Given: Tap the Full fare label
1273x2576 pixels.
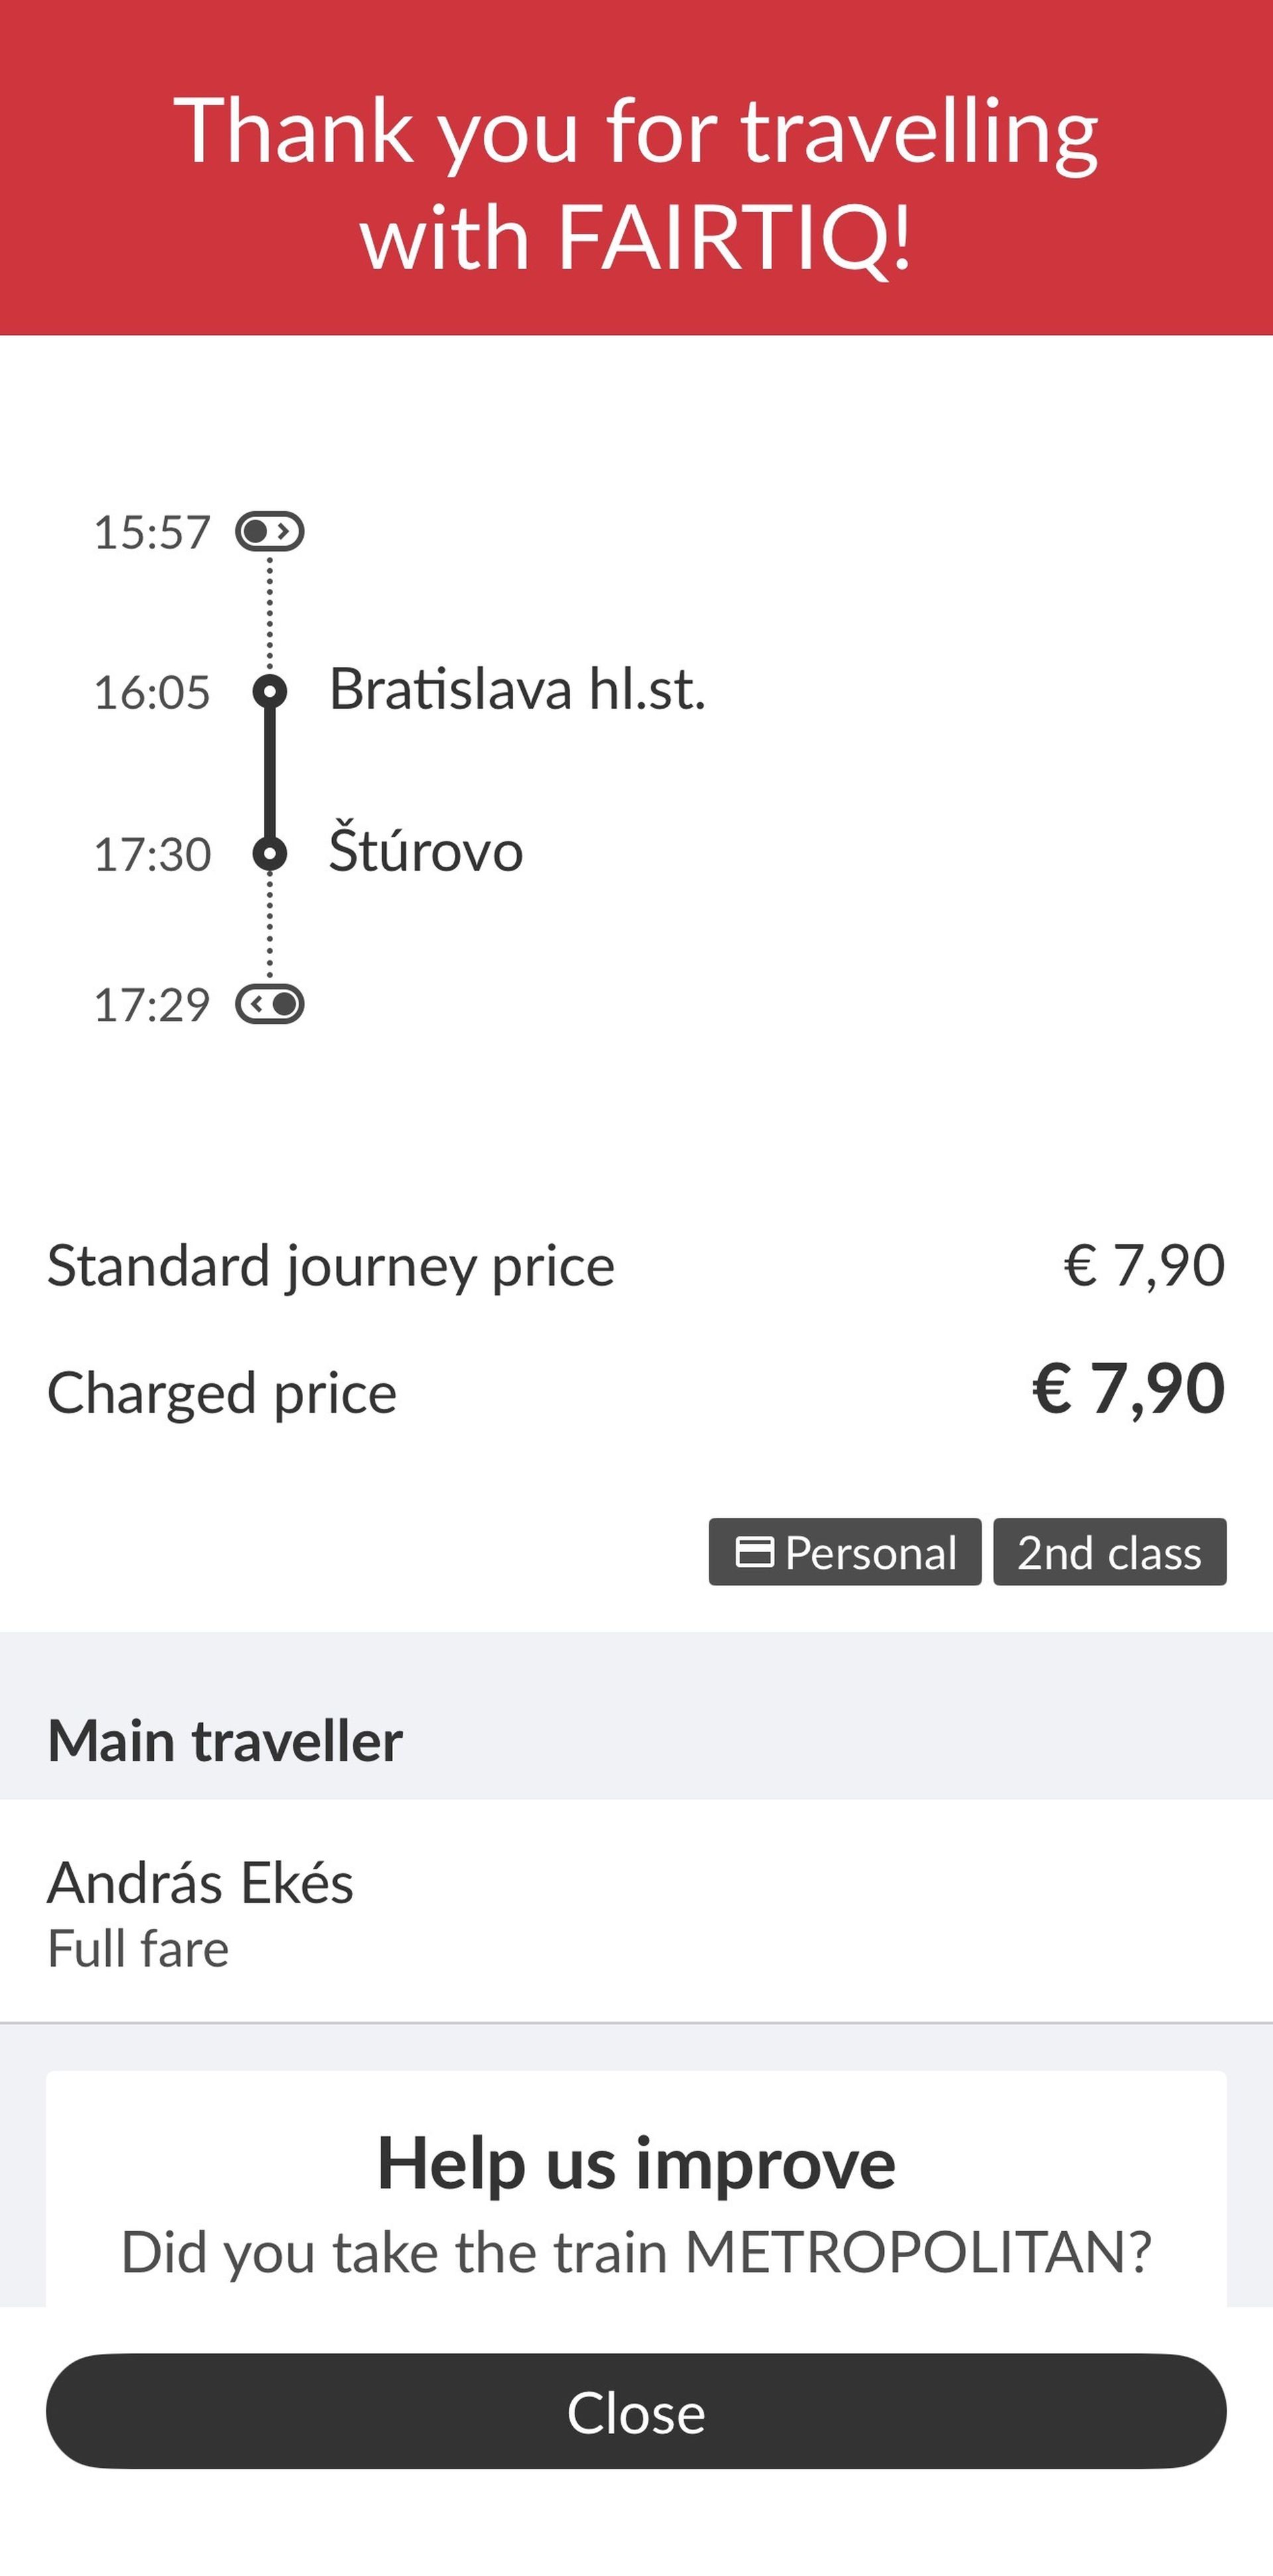Looking at the screenshot, I should point(139,1949).
